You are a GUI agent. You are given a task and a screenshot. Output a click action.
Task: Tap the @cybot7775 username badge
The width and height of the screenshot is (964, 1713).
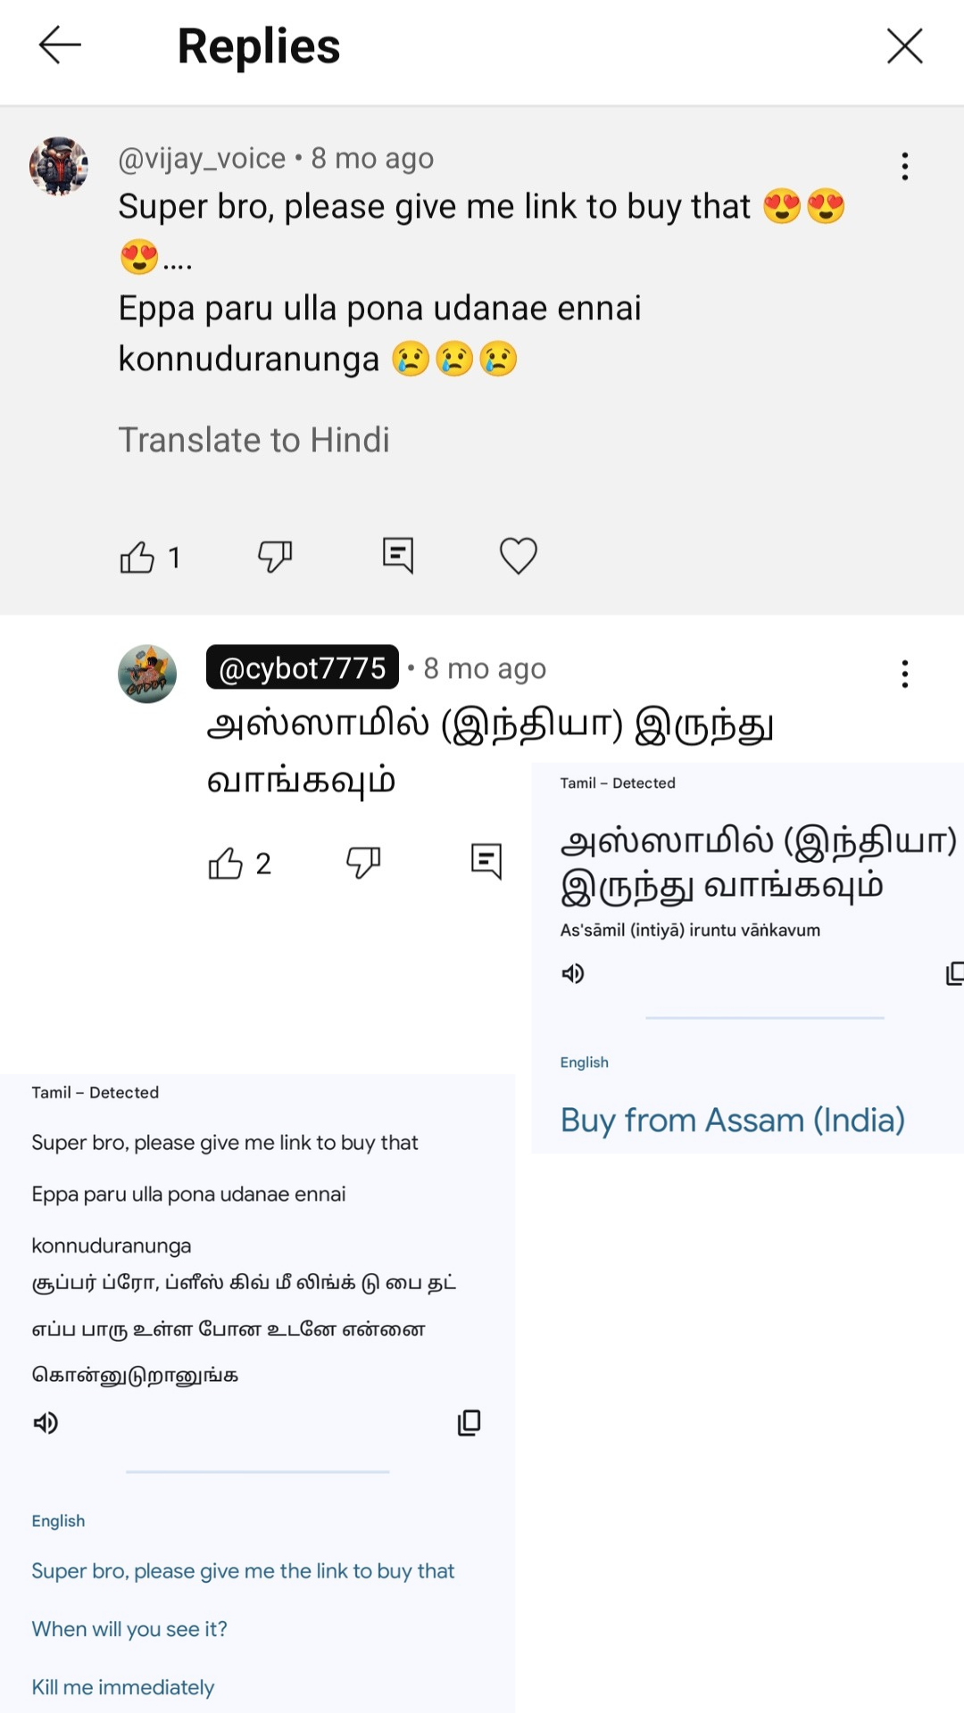point(302,667)
